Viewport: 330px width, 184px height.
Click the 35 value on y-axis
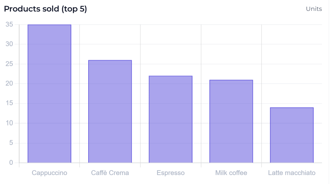(x=9, y=25)
